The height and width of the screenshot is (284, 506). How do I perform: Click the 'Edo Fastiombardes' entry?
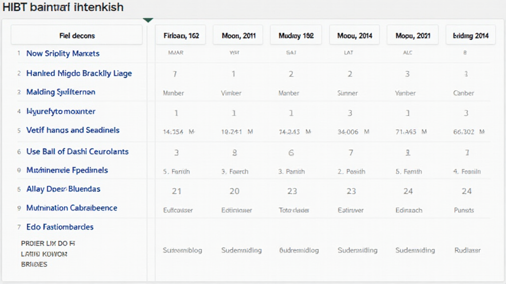(60, 227)
